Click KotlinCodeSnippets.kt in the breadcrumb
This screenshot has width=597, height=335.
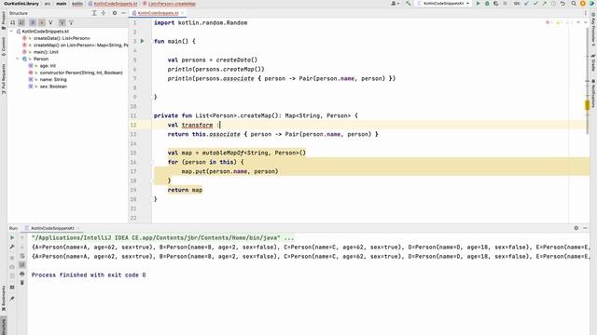pos(113,4)
